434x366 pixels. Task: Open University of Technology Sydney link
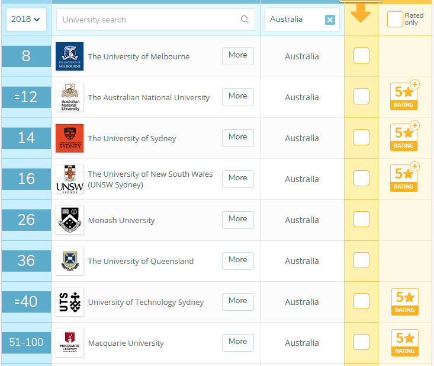[146, 302]
